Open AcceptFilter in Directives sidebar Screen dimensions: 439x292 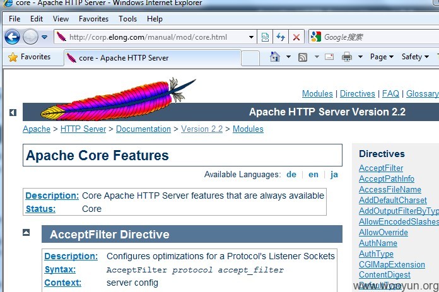tap(381, 168)
